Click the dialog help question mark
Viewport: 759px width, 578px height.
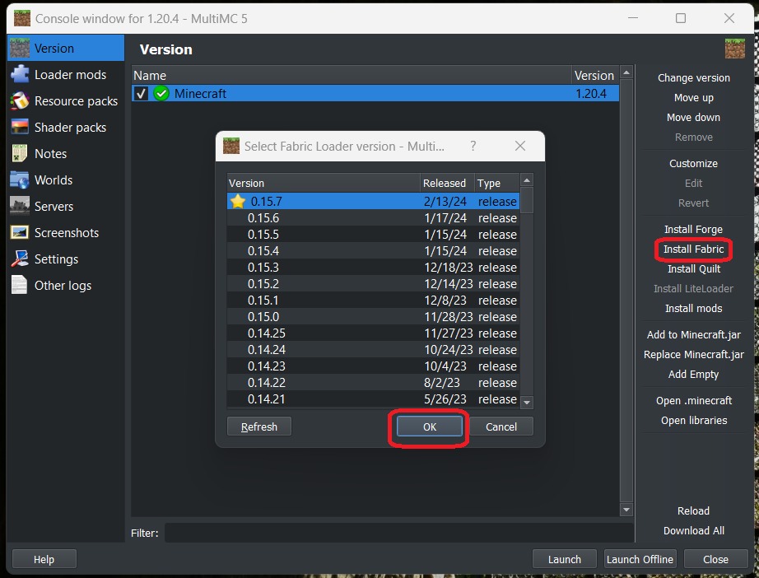click(x=473, y=146)
